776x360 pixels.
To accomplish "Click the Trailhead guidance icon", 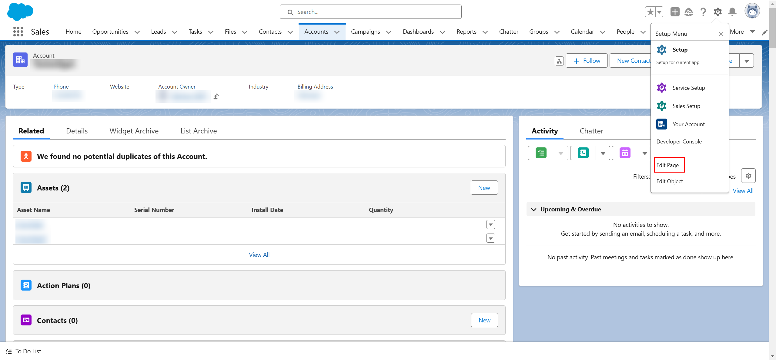I will (689, 12).
